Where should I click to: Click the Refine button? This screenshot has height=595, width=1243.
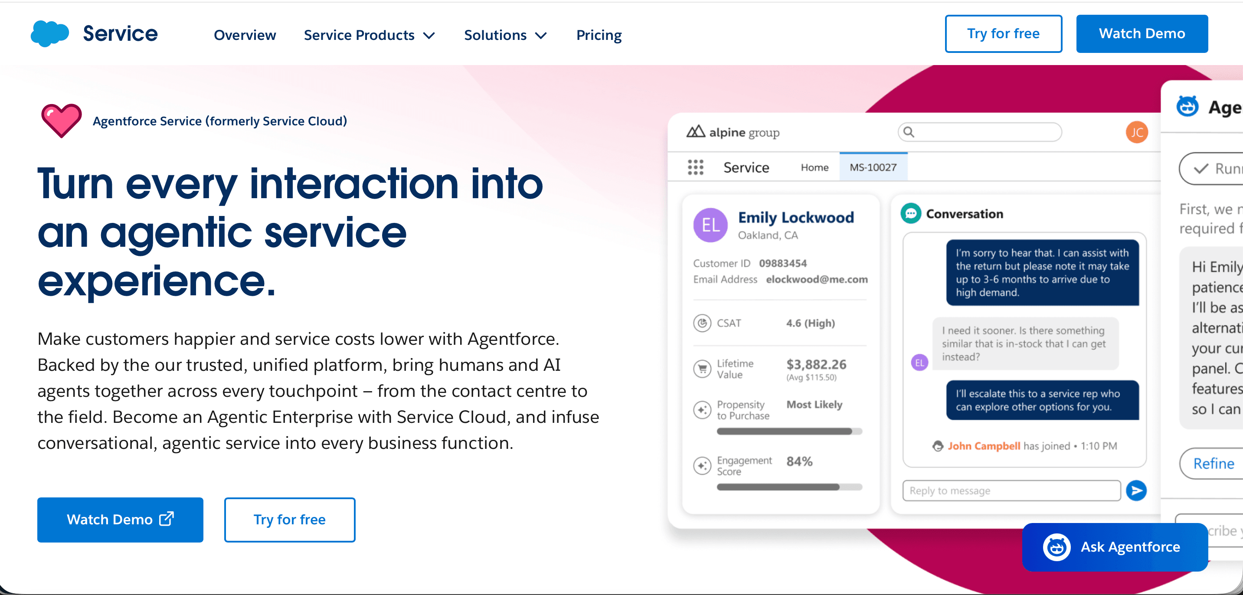tap(1212, 463)
